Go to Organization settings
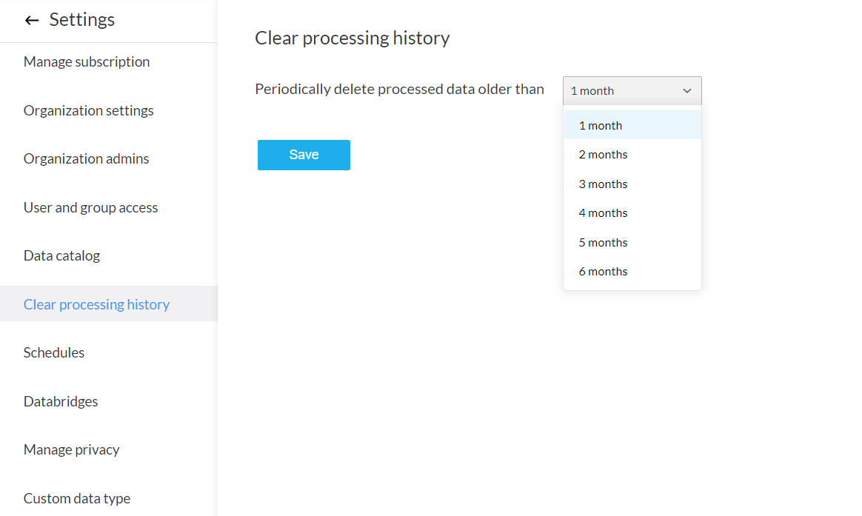862x516 pixels. pyautogui.click(x=89, y=111)
